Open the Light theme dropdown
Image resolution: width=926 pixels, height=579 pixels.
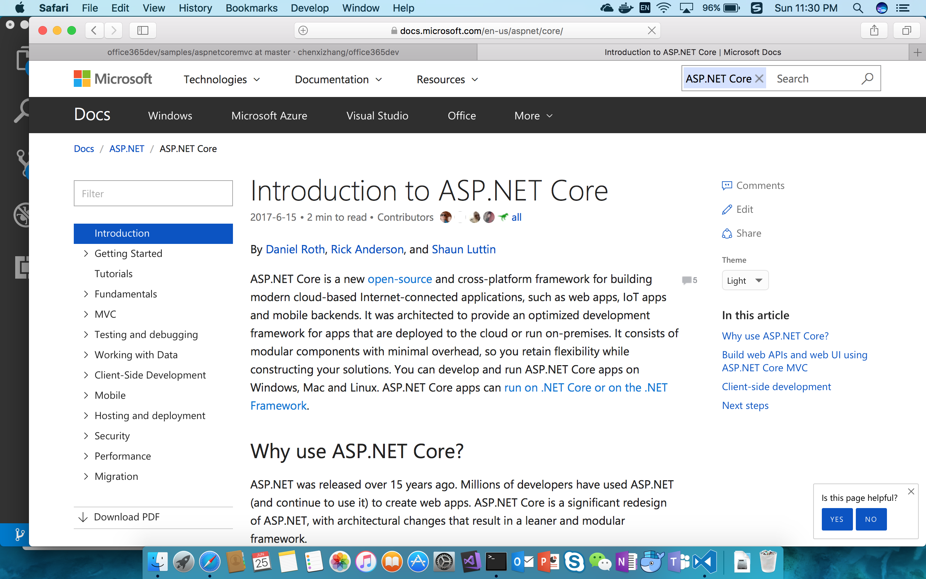click(x=745, y=280)
